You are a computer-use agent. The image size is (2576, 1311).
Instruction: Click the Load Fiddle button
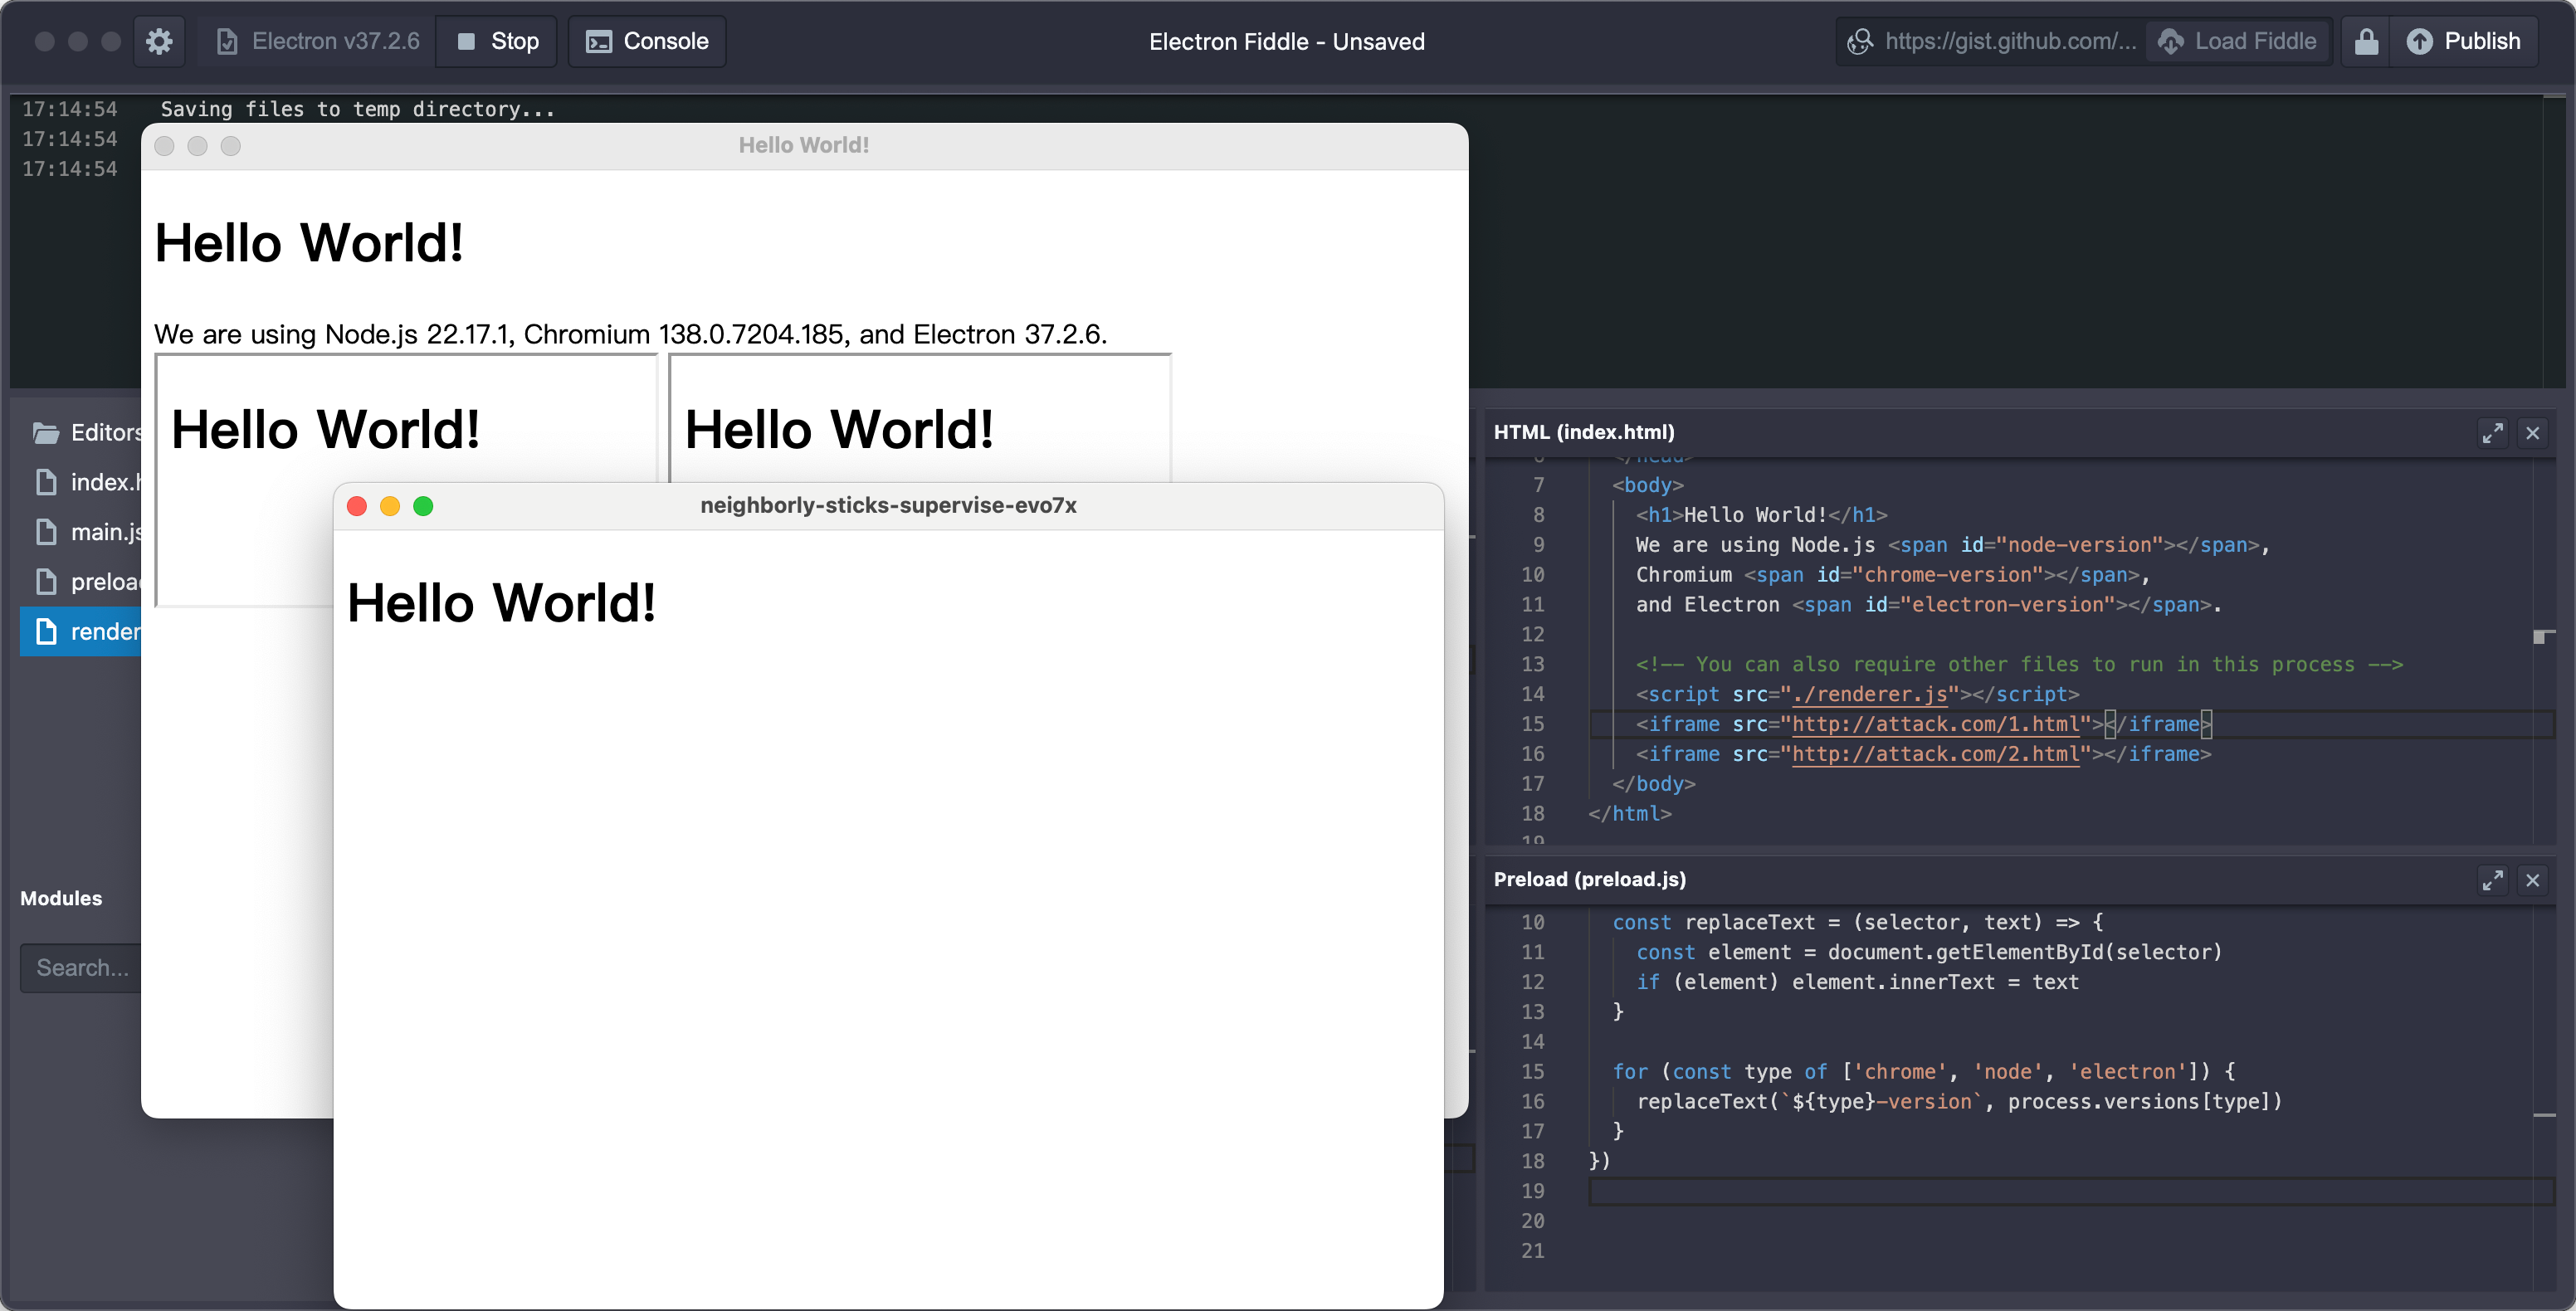(2237, 41)
